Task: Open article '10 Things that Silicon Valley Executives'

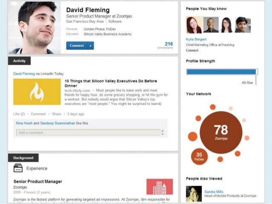Action: [x=111, y=83]
